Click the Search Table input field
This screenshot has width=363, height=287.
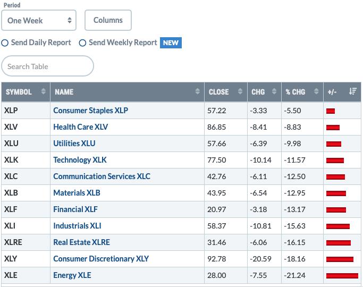47,66
